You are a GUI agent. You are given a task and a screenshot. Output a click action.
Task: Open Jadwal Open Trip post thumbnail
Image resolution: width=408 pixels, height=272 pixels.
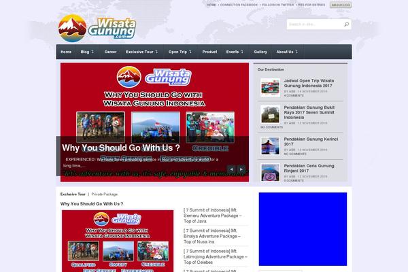click(x=271, y=88)
